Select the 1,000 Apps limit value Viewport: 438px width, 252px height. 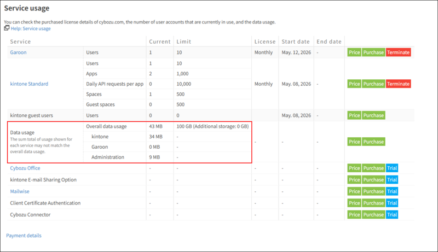tap(182, 74)
